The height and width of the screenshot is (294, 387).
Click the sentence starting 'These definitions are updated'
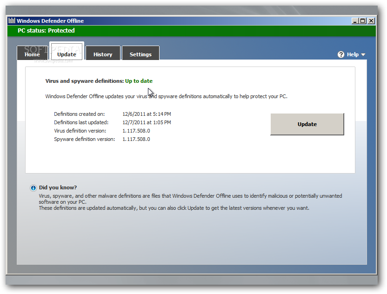174,208
